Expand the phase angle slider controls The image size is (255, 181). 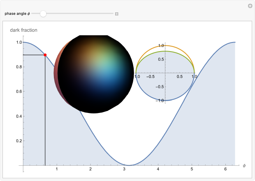pos(117,14)
